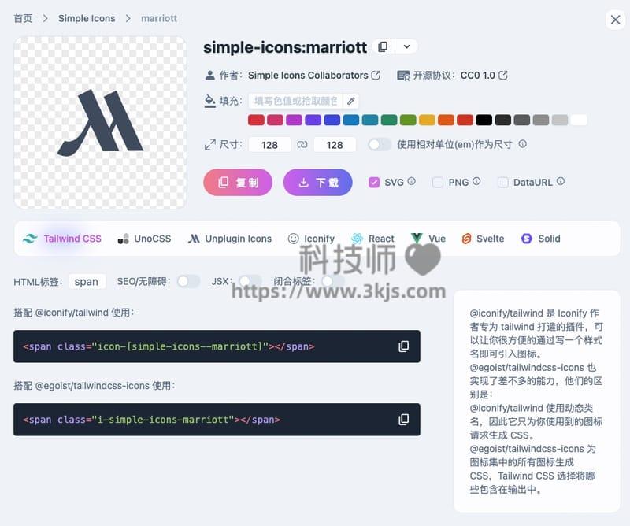The image size is (630, 526).
Task: Click the marriott icon preview thumbnail
Action: [x=100, y=123]
